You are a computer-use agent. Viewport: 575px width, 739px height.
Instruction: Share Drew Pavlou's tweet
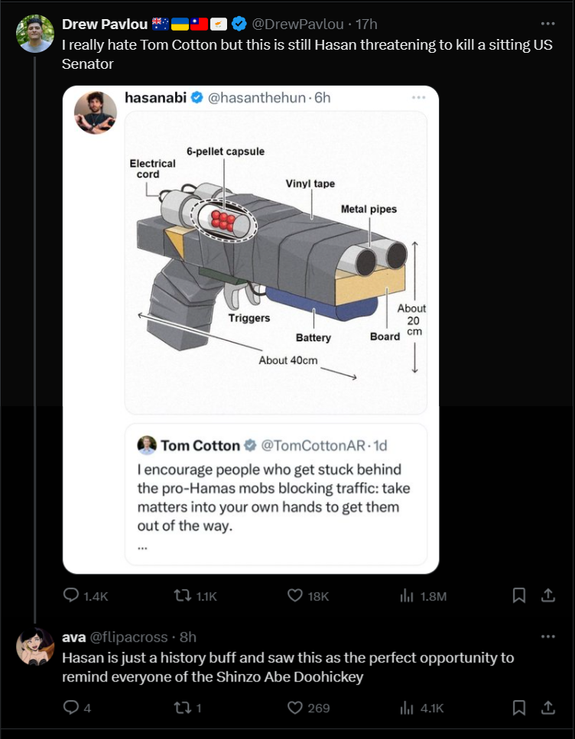click(547, 596)
